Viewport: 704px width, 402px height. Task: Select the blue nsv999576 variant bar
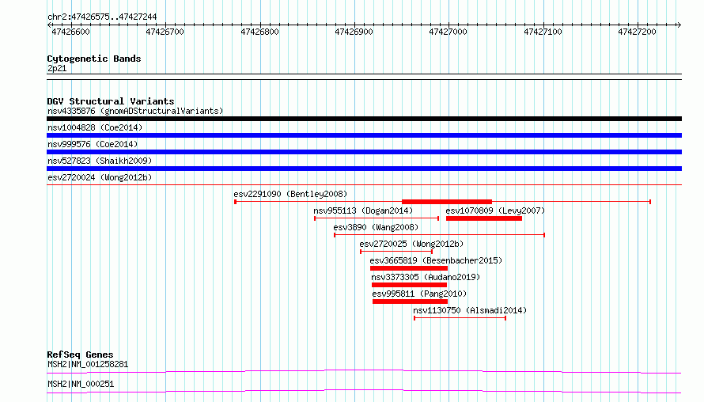[x=364, y=152]
